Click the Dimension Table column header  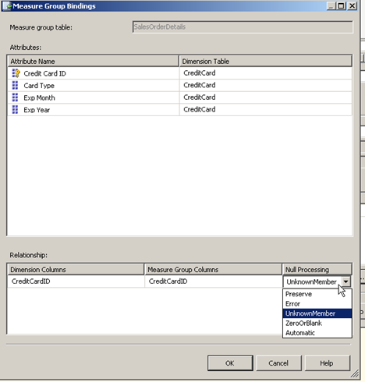coord(265,62)
